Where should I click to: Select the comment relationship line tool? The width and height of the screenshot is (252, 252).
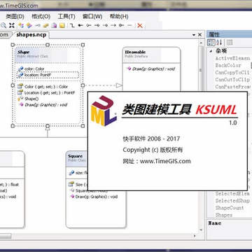(129, 25)
